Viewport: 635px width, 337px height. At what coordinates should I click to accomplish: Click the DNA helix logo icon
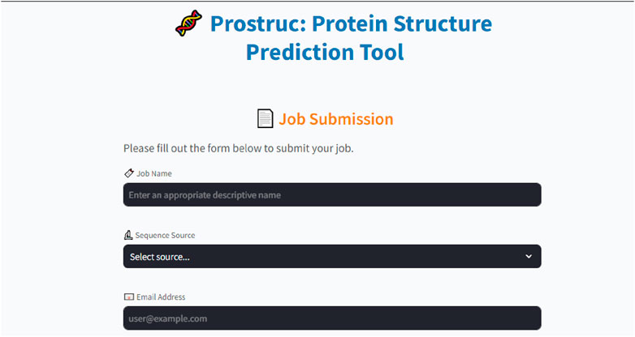click(188, 23)
